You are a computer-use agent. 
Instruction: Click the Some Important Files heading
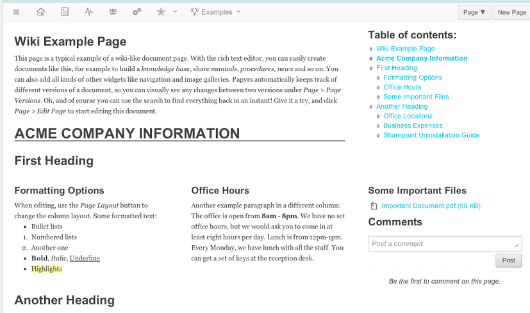(417, 191)
